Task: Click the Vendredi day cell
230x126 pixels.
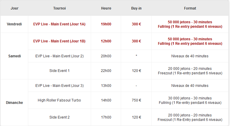Action: 14,24
